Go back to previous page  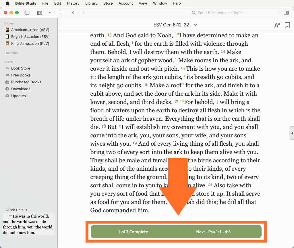click(x=73, y=13)
